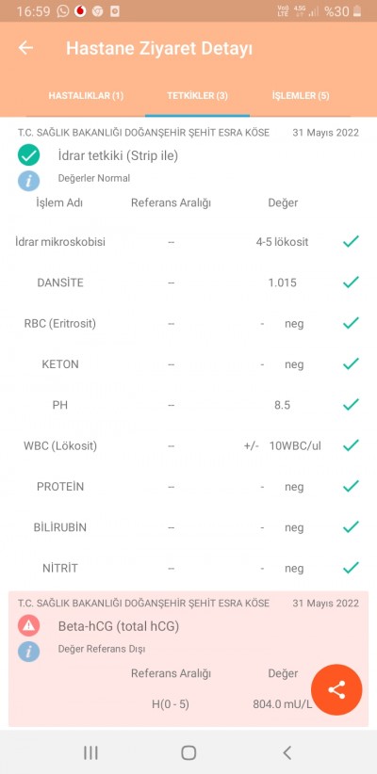The height and width of the screenshot is (774, 377).
Task: Tap the checkmark on the PH row
Action: pos(351,405)
